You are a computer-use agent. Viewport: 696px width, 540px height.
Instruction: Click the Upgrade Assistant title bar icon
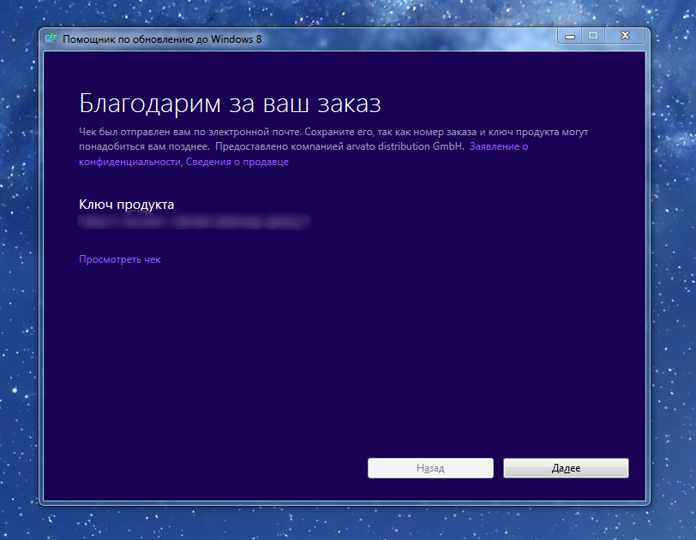click(x=51, y=39)
